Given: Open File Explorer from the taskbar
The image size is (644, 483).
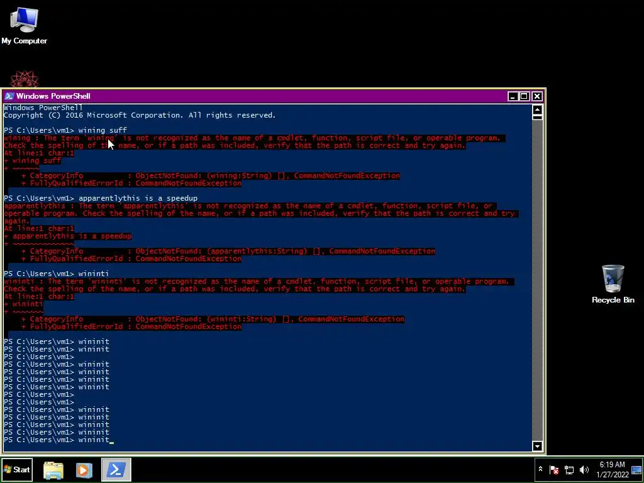Looking at the screenshot, I should coord(53,470).
